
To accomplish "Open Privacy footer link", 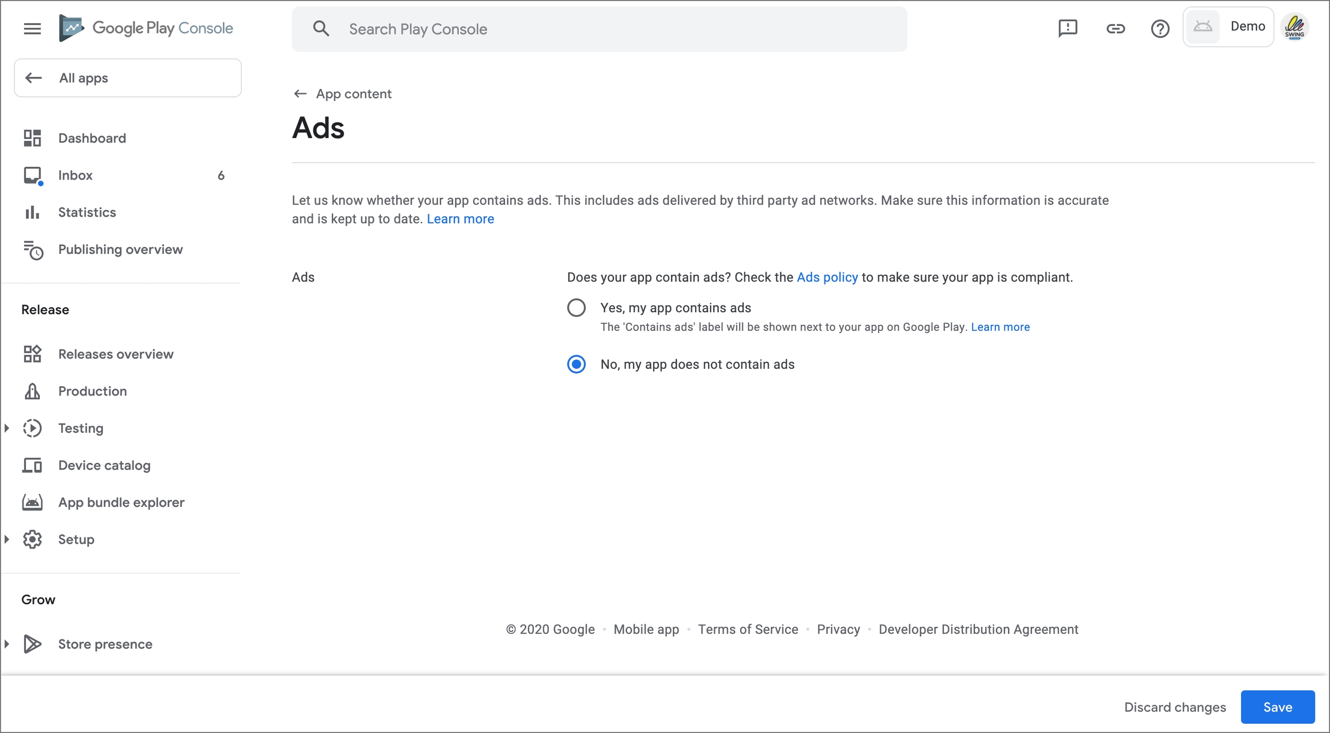I will point(838,629).
